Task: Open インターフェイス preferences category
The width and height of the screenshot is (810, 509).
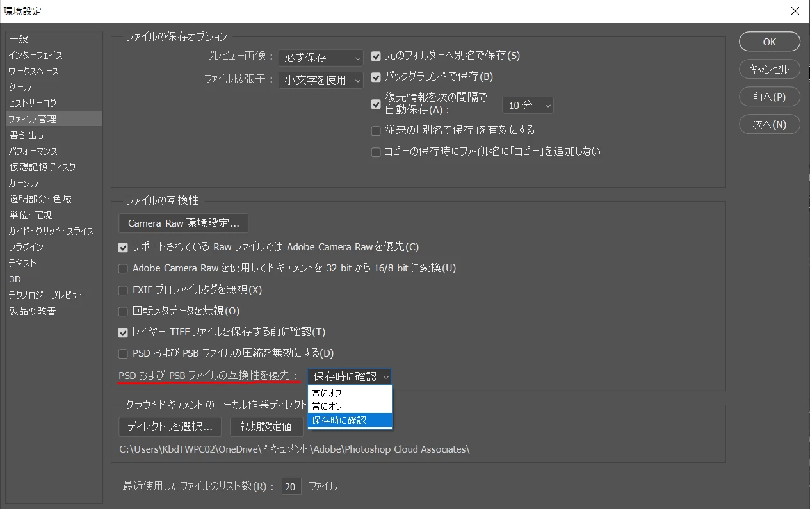Action: tap(54, 55)
